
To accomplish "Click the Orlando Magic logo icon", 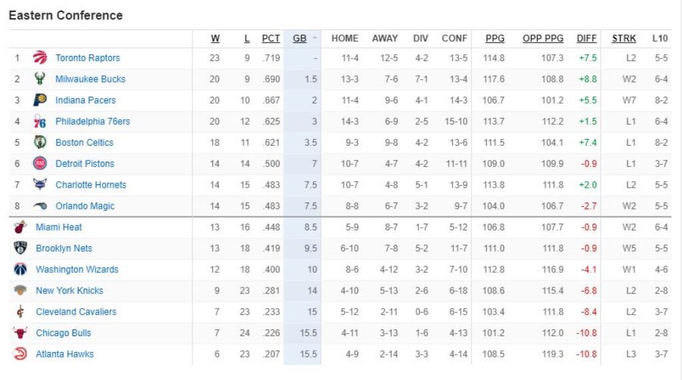I will pos(40,206).
